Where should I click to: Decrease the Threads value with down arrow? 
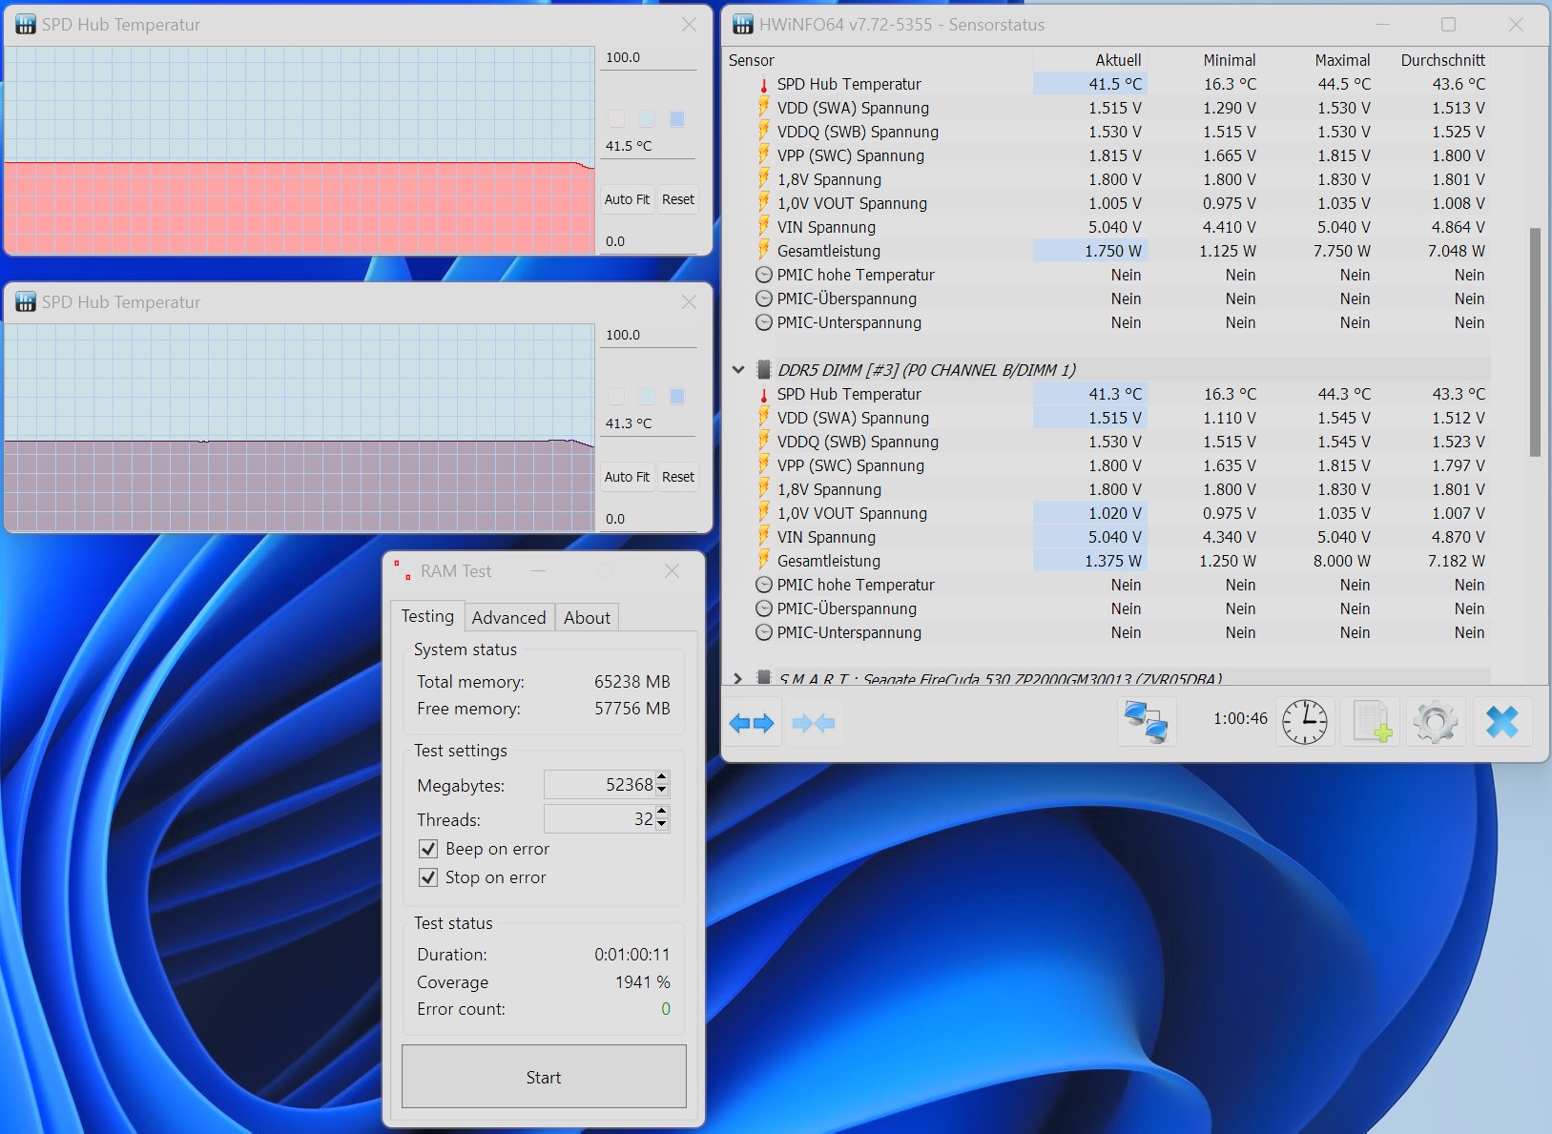pos(663,824)
